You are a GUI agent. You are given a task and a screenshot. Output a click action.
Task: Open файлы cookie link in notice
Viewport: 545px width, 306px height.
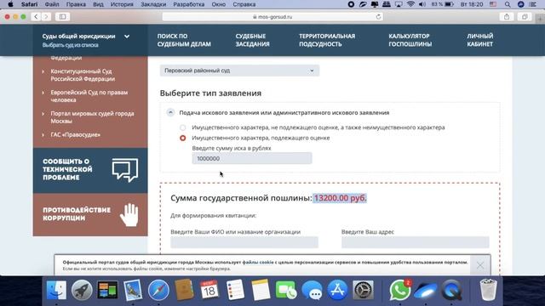coord(258,263)
